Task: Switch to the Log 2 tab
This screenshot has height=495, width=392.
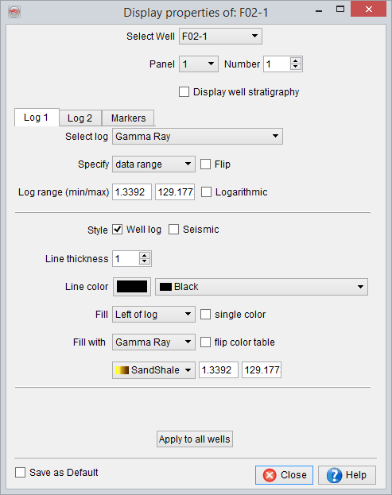Action: click(80, 118)
